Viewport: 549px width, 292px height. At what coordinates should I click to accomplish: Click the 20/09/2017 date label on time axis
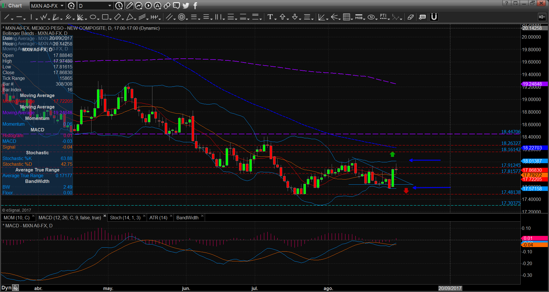click(x=450, y=288)
